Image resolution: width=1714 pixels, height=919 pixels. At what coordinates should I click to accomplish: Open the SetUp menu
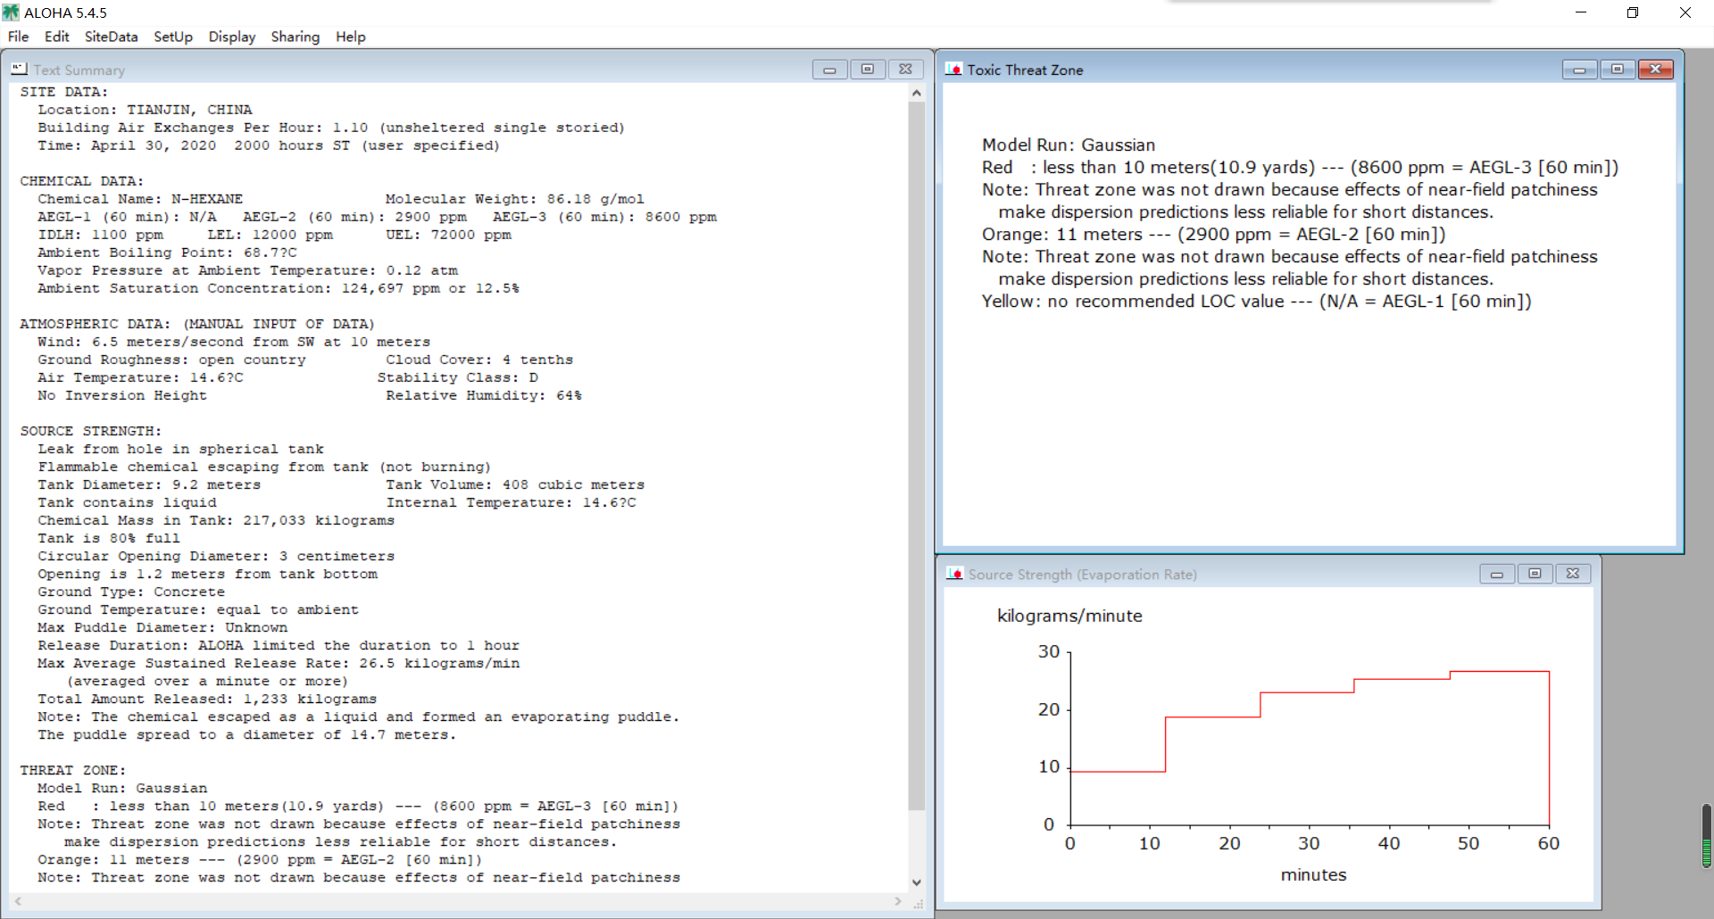(x=173, y=37)
